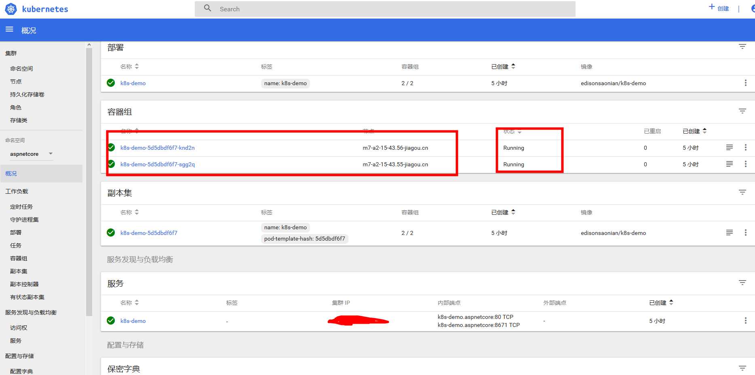Open 有状态副本集 in the sidebar

click(27, 297)
